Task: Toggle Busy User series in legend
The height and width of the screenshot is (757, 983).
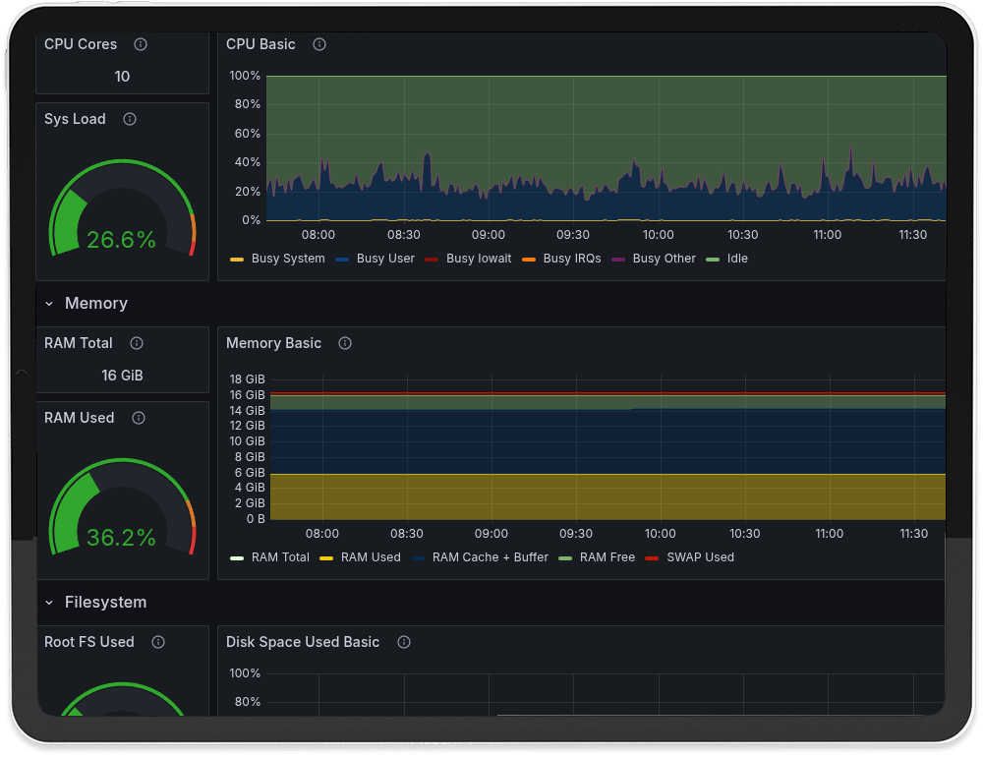Action: 385,259
